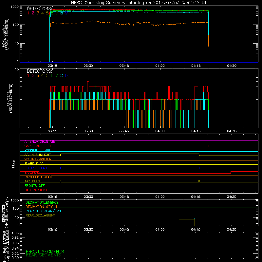Click the DETECTORS label in the front segments plot
This screenshot has height=262, width=262.
(39, 9)
